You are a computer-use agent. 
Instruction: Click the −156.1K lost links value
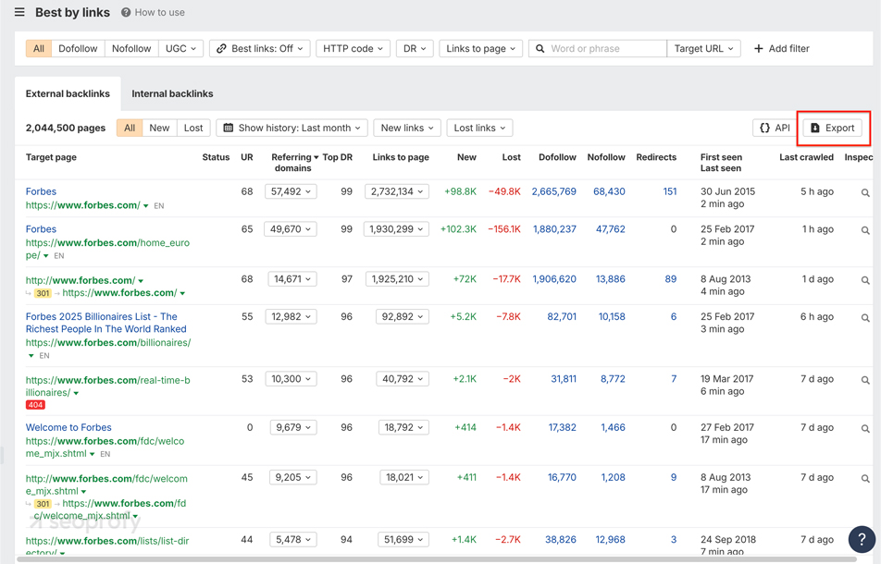[504, 229]
